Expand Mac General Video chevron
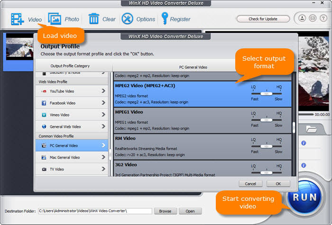Screen dimensions: 332x225 point(103,157)
